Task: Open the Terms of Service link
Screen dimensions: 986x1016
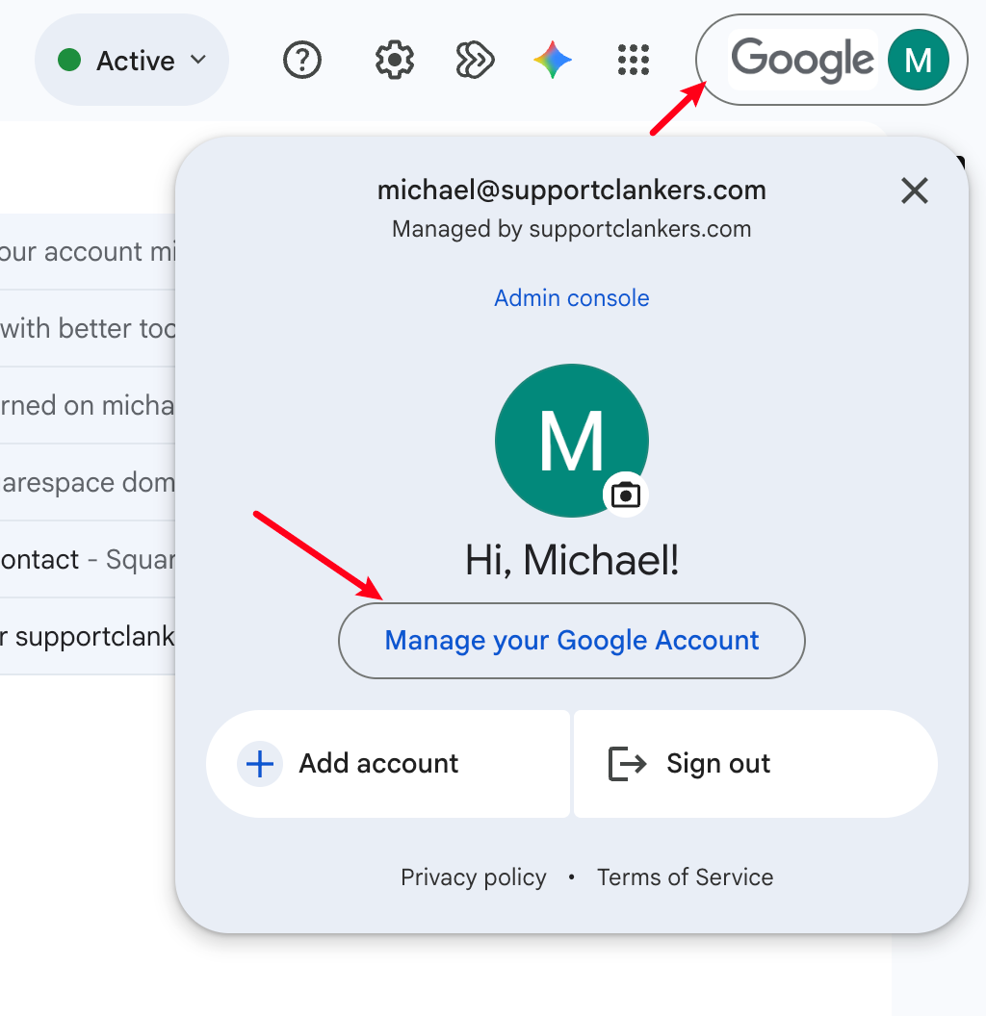Action: [x=685, y=876]
